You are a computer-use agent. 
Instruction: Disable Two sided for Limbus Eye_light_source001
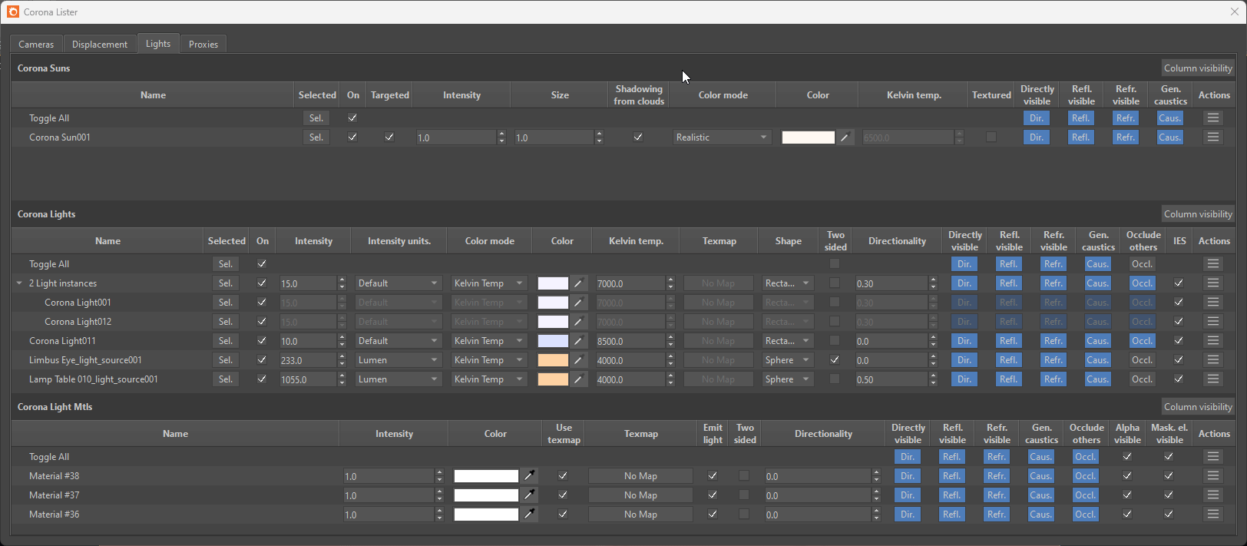click(x=835, y=360)
